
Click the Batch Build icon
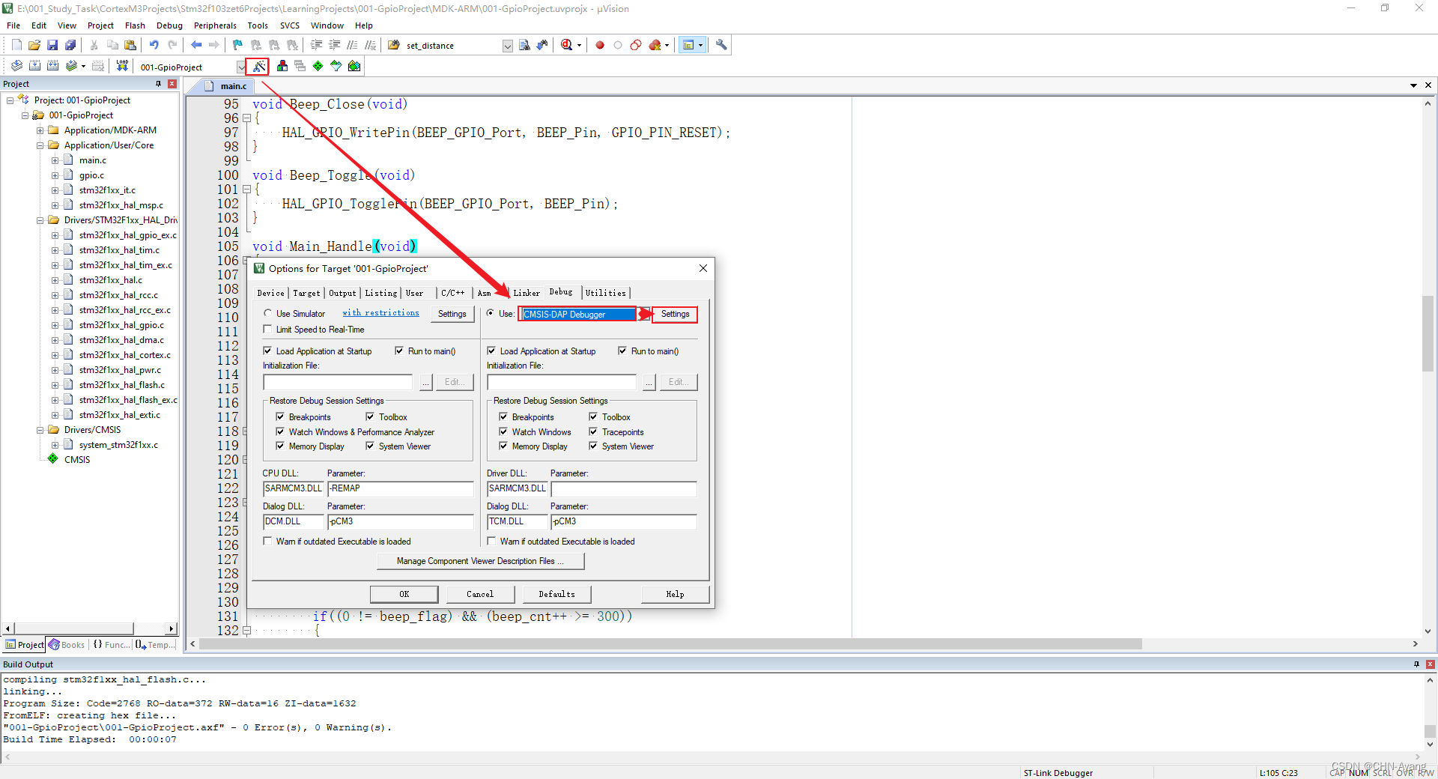point(71,66)
